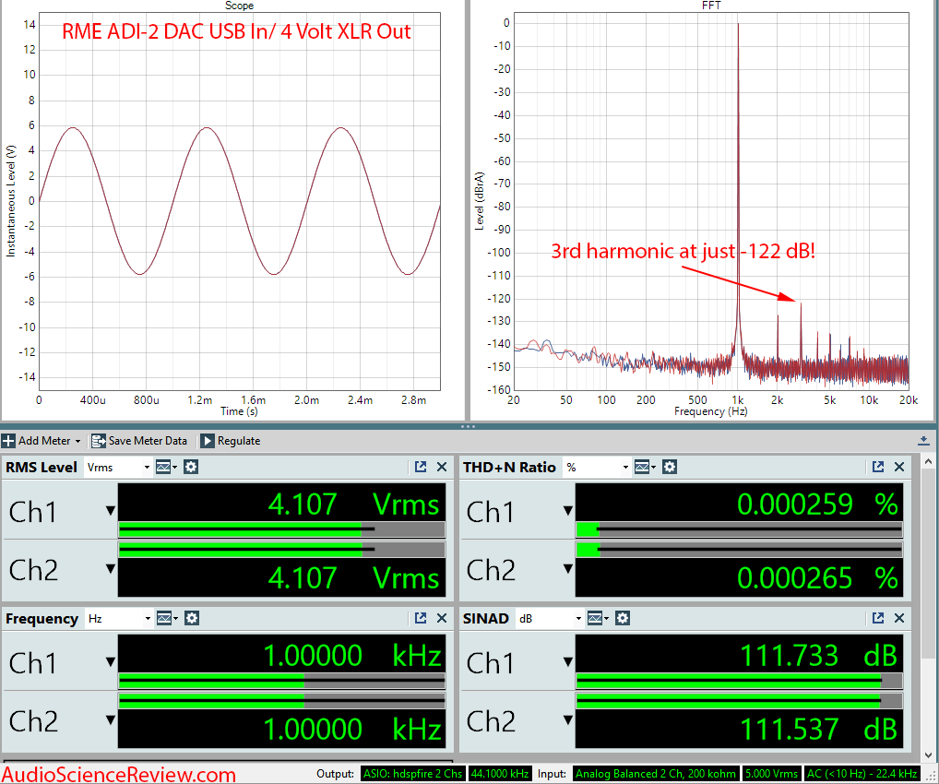Expand Frequency Ch2 channel arrow

point(110,720)
